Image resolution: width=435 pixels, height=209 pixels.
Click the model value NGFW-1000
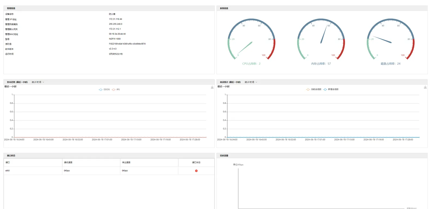click(115, 39)
